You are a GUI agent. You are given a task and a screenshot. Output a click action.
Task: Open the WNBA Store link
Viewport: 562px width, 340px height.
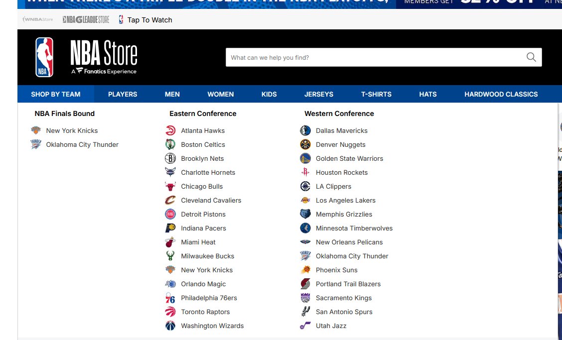pos(38,19)
